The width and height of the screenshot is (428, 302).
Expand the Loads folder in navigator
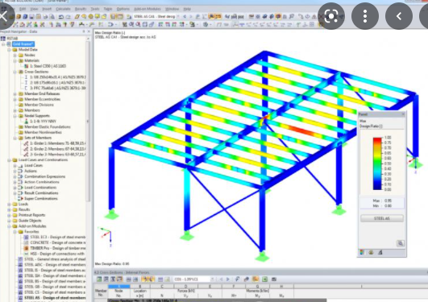click(x=9, y=204)
